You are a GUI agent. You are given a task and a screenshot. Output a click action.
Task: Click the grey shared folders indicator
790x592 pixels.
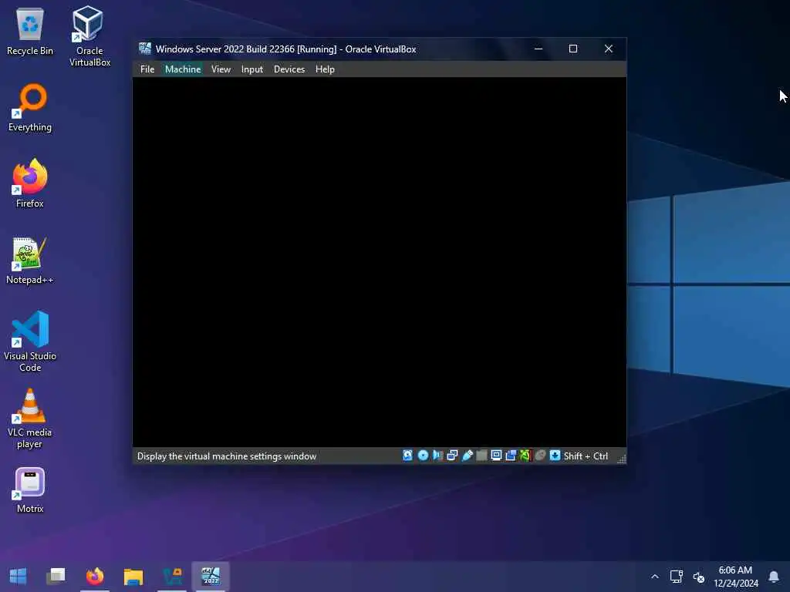481,456
